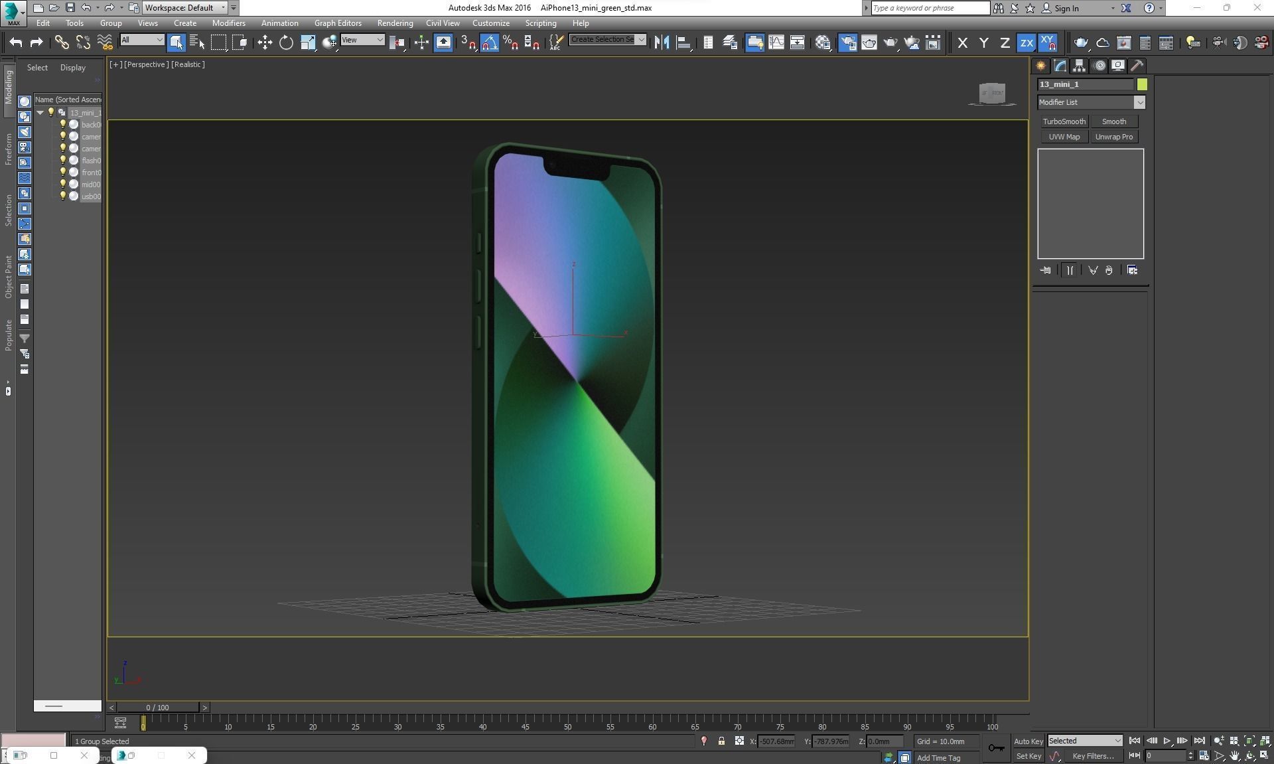Switch to Display tab in Scene Explorer
1274x764 pixels.
click(73, 68)
